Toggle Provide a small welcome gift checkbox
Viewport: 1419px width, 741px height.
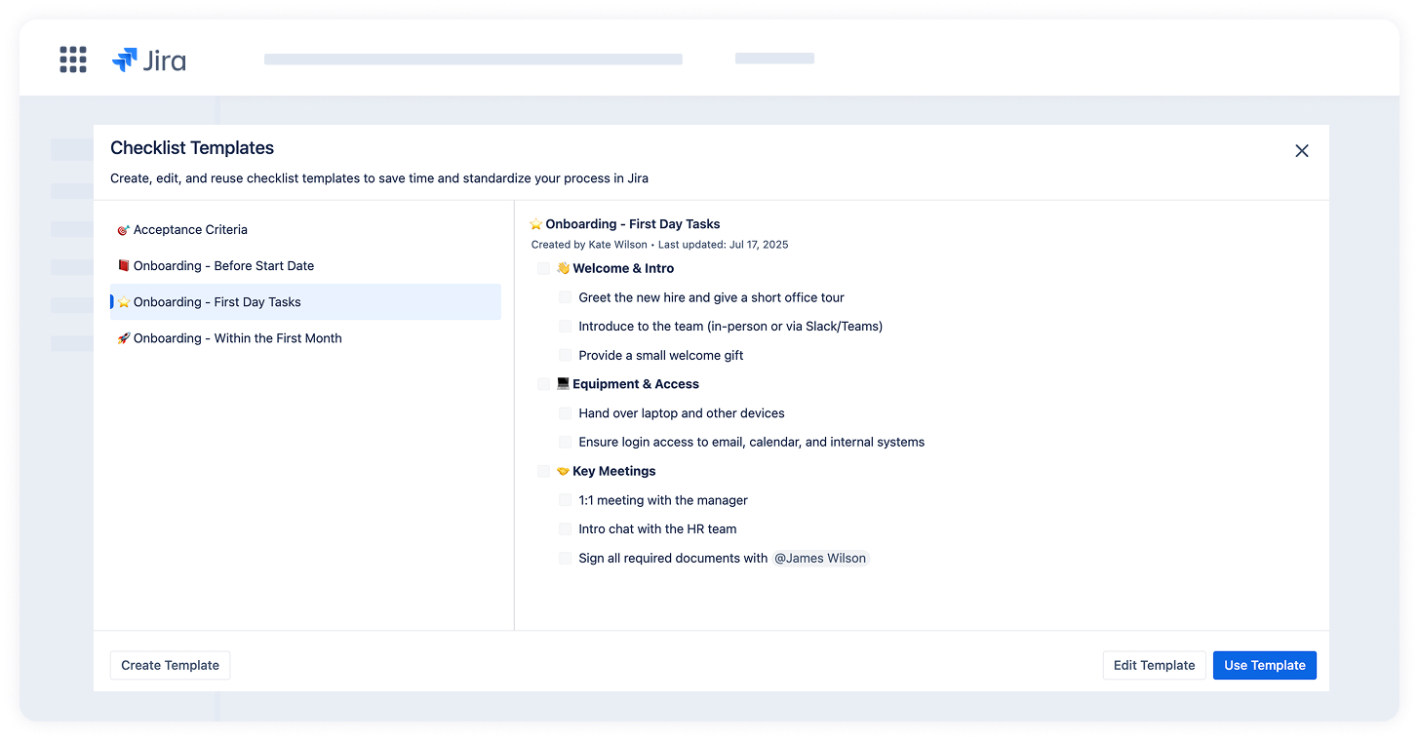(x=565, y=356)
